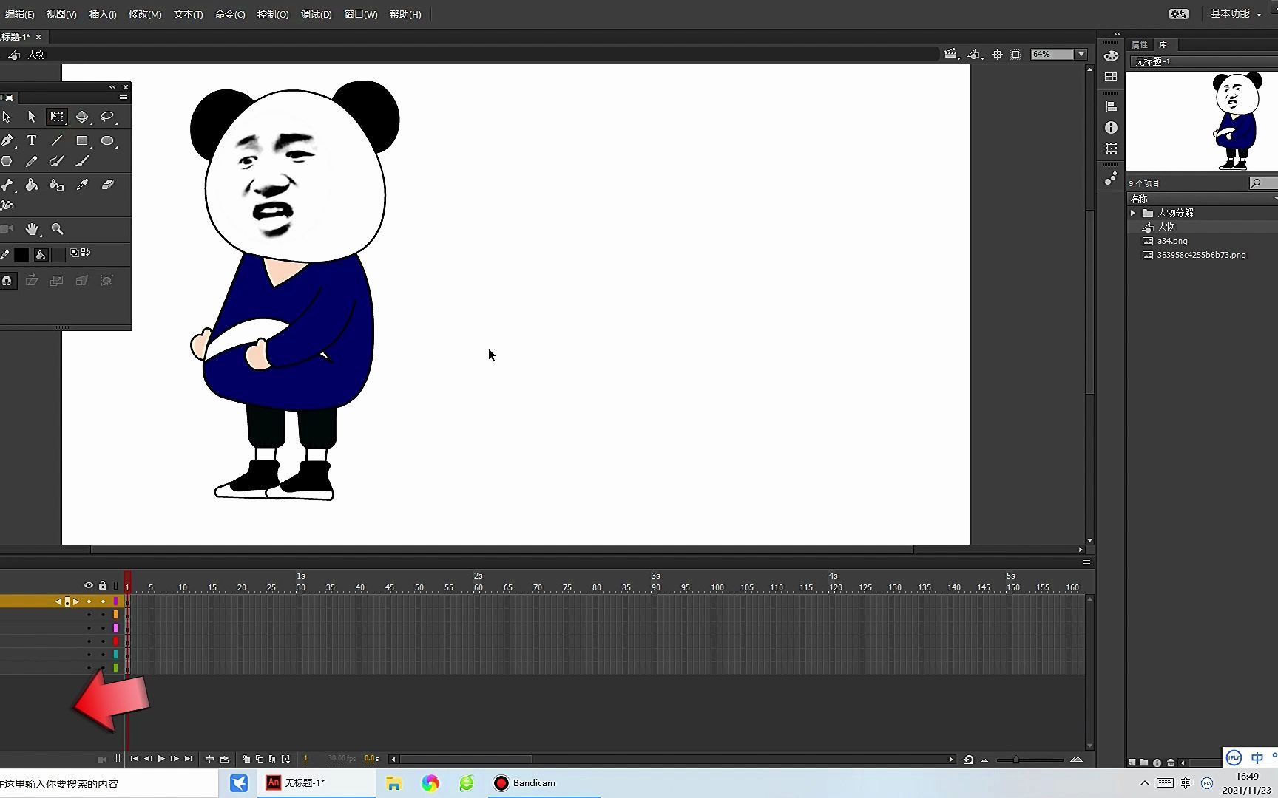Click the clip content outside stage icon
This screenshot has height=798, width=1278.
pos(1016,55)
